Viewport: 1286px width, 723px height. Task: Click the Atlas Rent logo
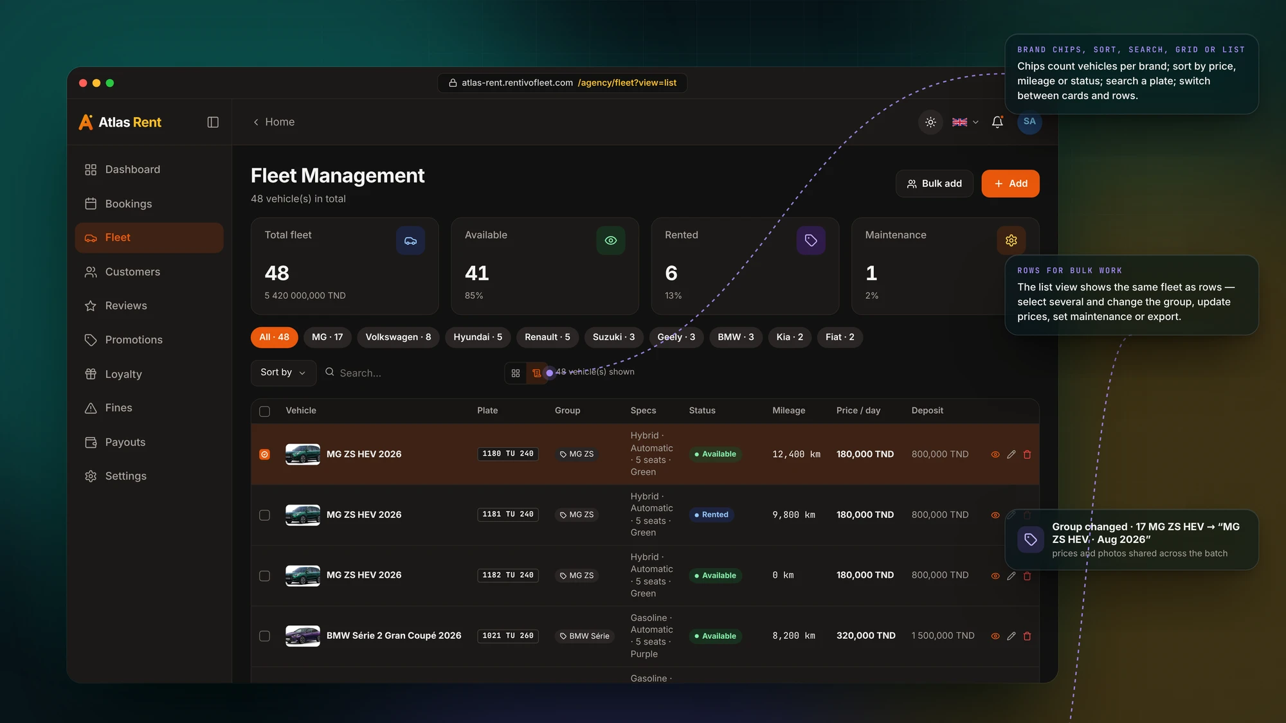(x=120, y=122)
